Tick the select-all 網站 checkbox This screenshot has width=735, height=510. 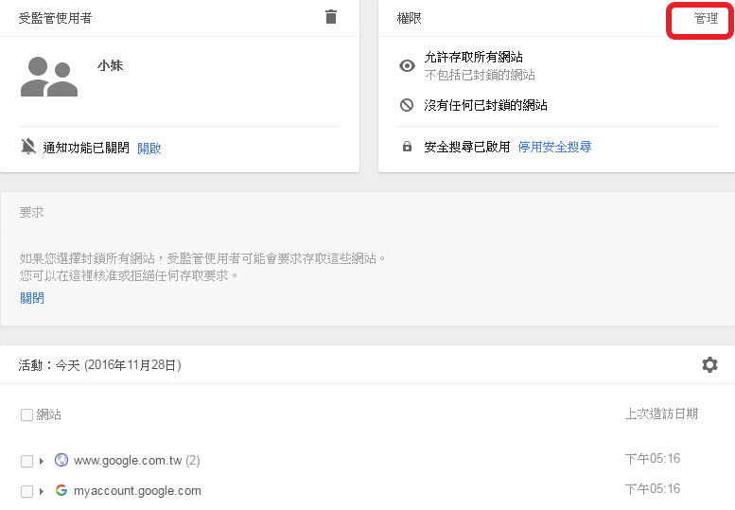pyautogui.click(x=26, y=414)
